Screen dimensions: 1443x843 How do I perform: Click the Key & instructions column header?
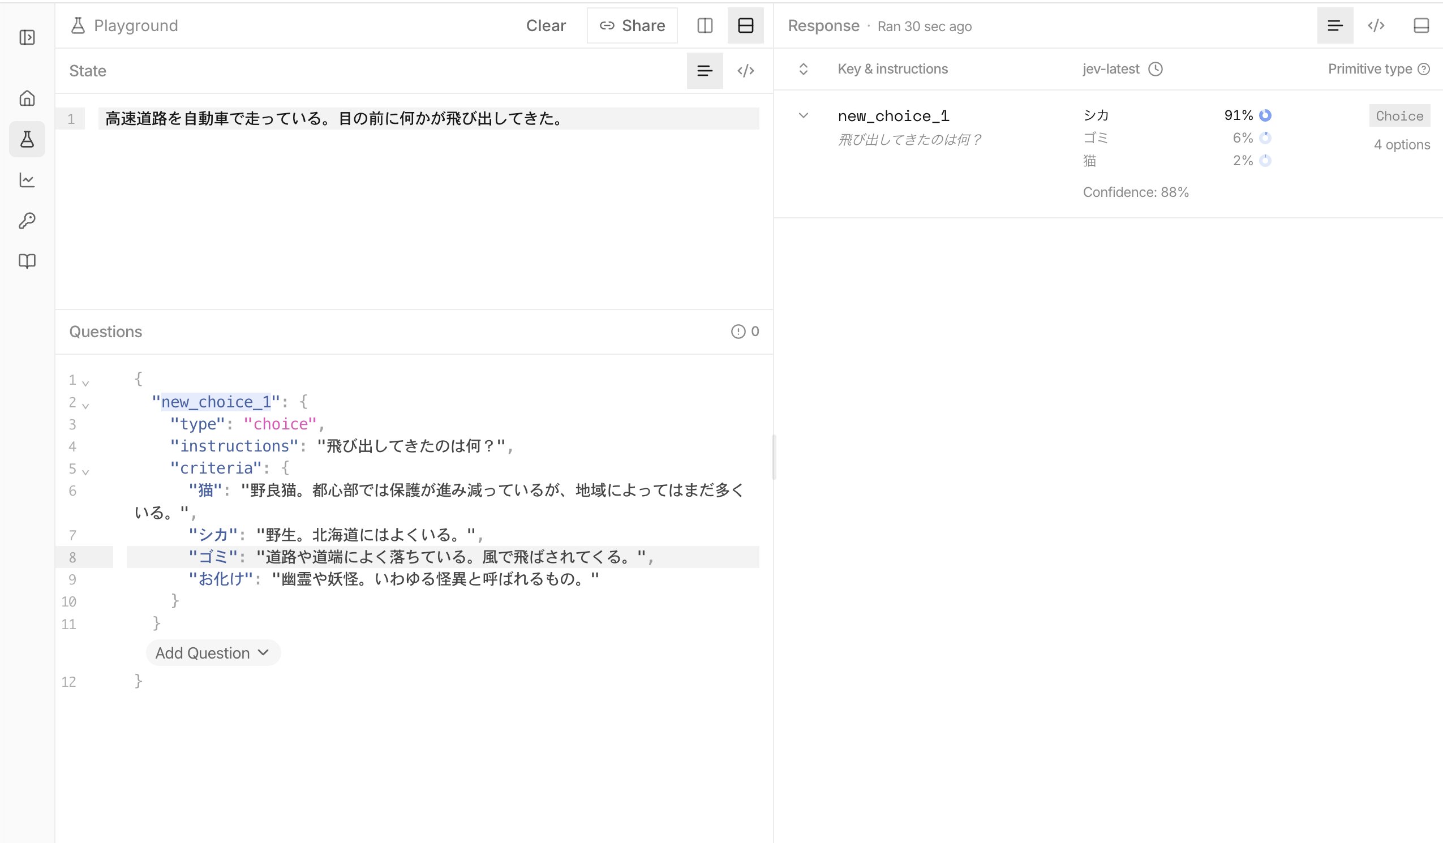pyautogui.click(x=893, y=69)
